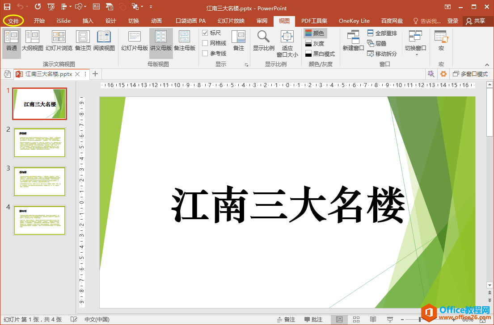Image resolution: width=494 pixels, height=325 pixels.
Task: Click 批注 in the status bar
Action: tap(315, 319)
